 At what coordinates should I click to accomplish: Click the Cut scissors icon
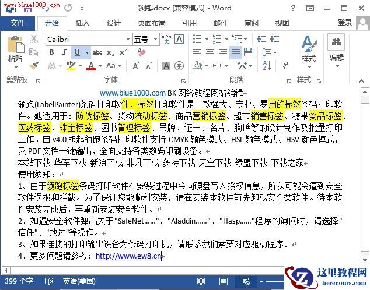point(34,39)
